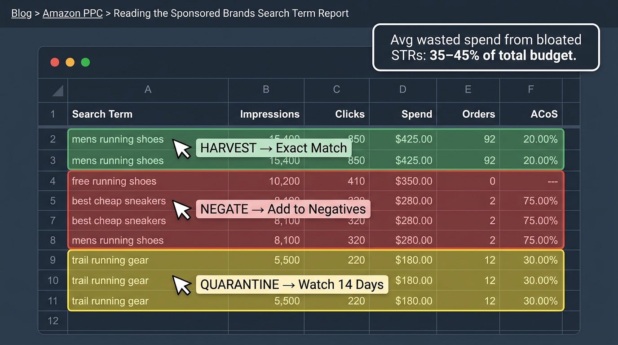Select row number 1

pos(53,114)
